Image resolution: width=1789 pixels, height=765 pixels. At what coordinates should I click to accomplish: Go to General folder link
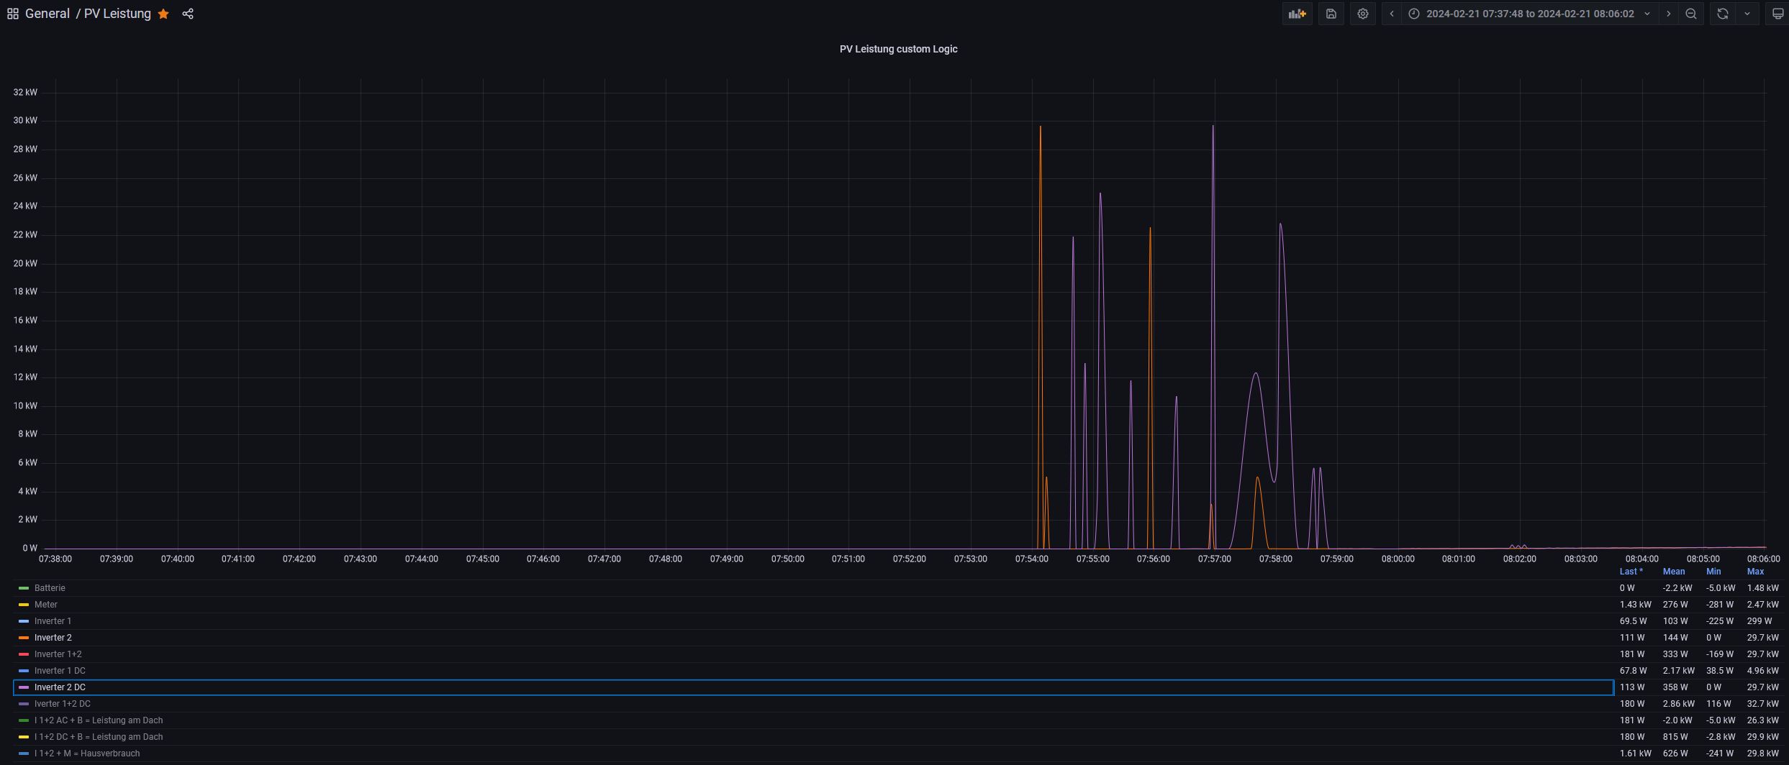point(47,14)
